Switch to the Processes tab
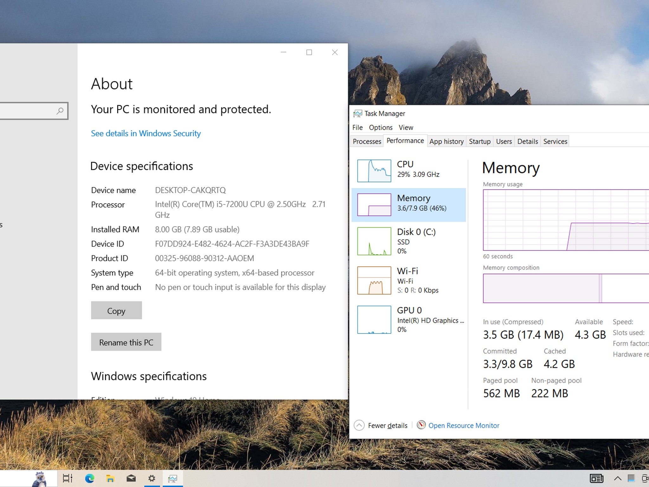Image resolution: width=649 pixels, height=487 pixels. click(367, 141)
